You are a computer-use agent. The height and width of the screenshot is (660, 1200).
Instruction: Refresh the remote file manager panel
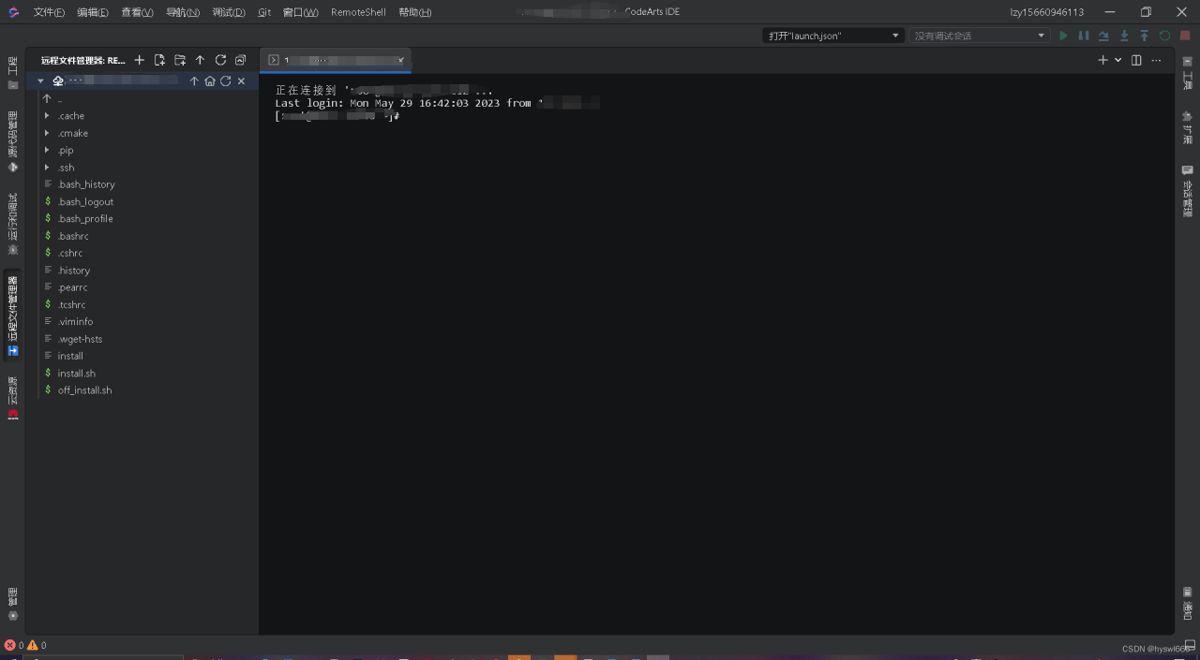pyautogui.click(x=220, y=60)
